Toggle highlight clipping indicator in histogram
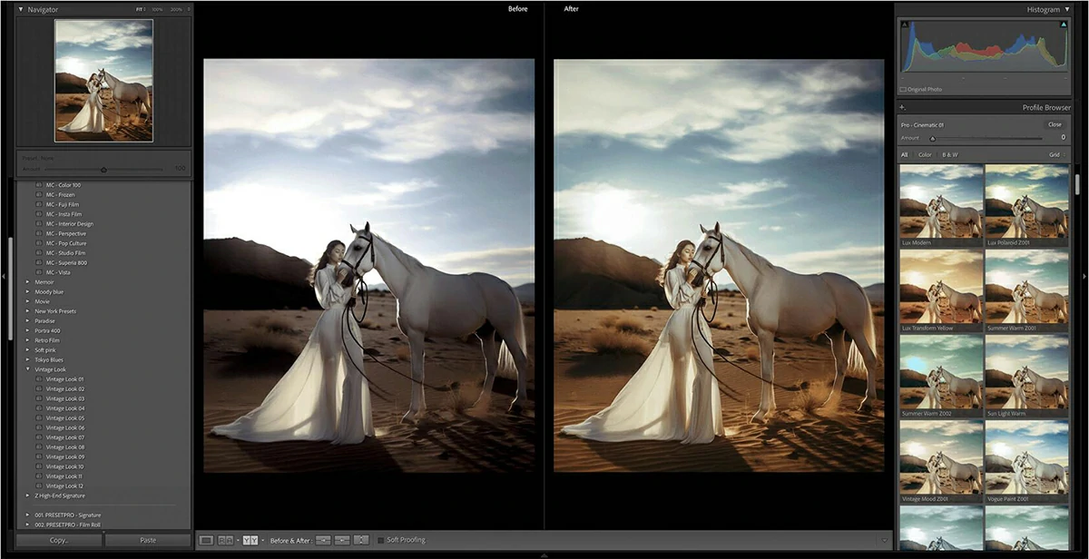The height and width of the screenshot is (559, 1089). 1064,23
